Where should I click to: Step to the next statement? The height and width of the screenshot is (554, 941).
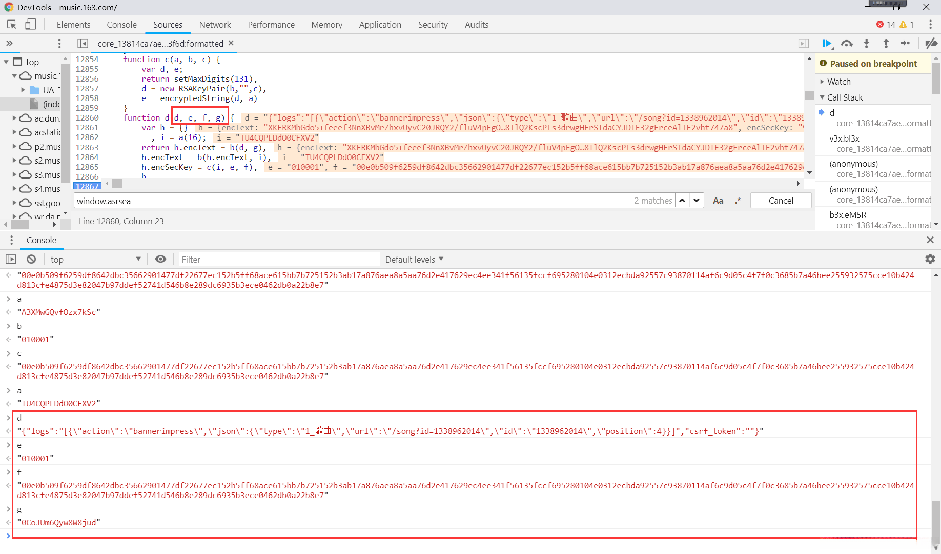coord(905,44)
